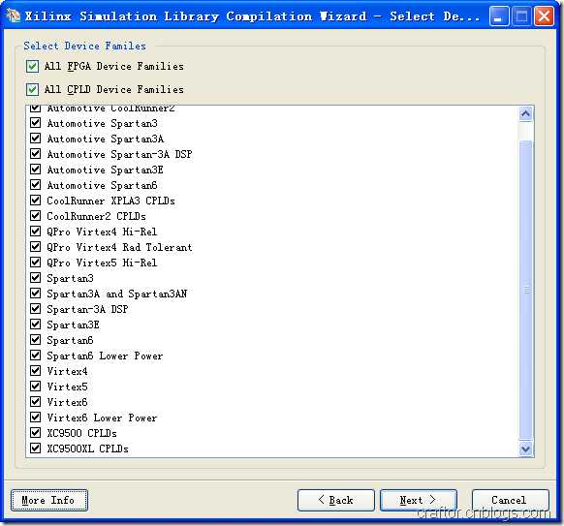564x526 pixels.
Task: Toggle the Spartan3E checkbox
Action: click(x=35, y=325)
